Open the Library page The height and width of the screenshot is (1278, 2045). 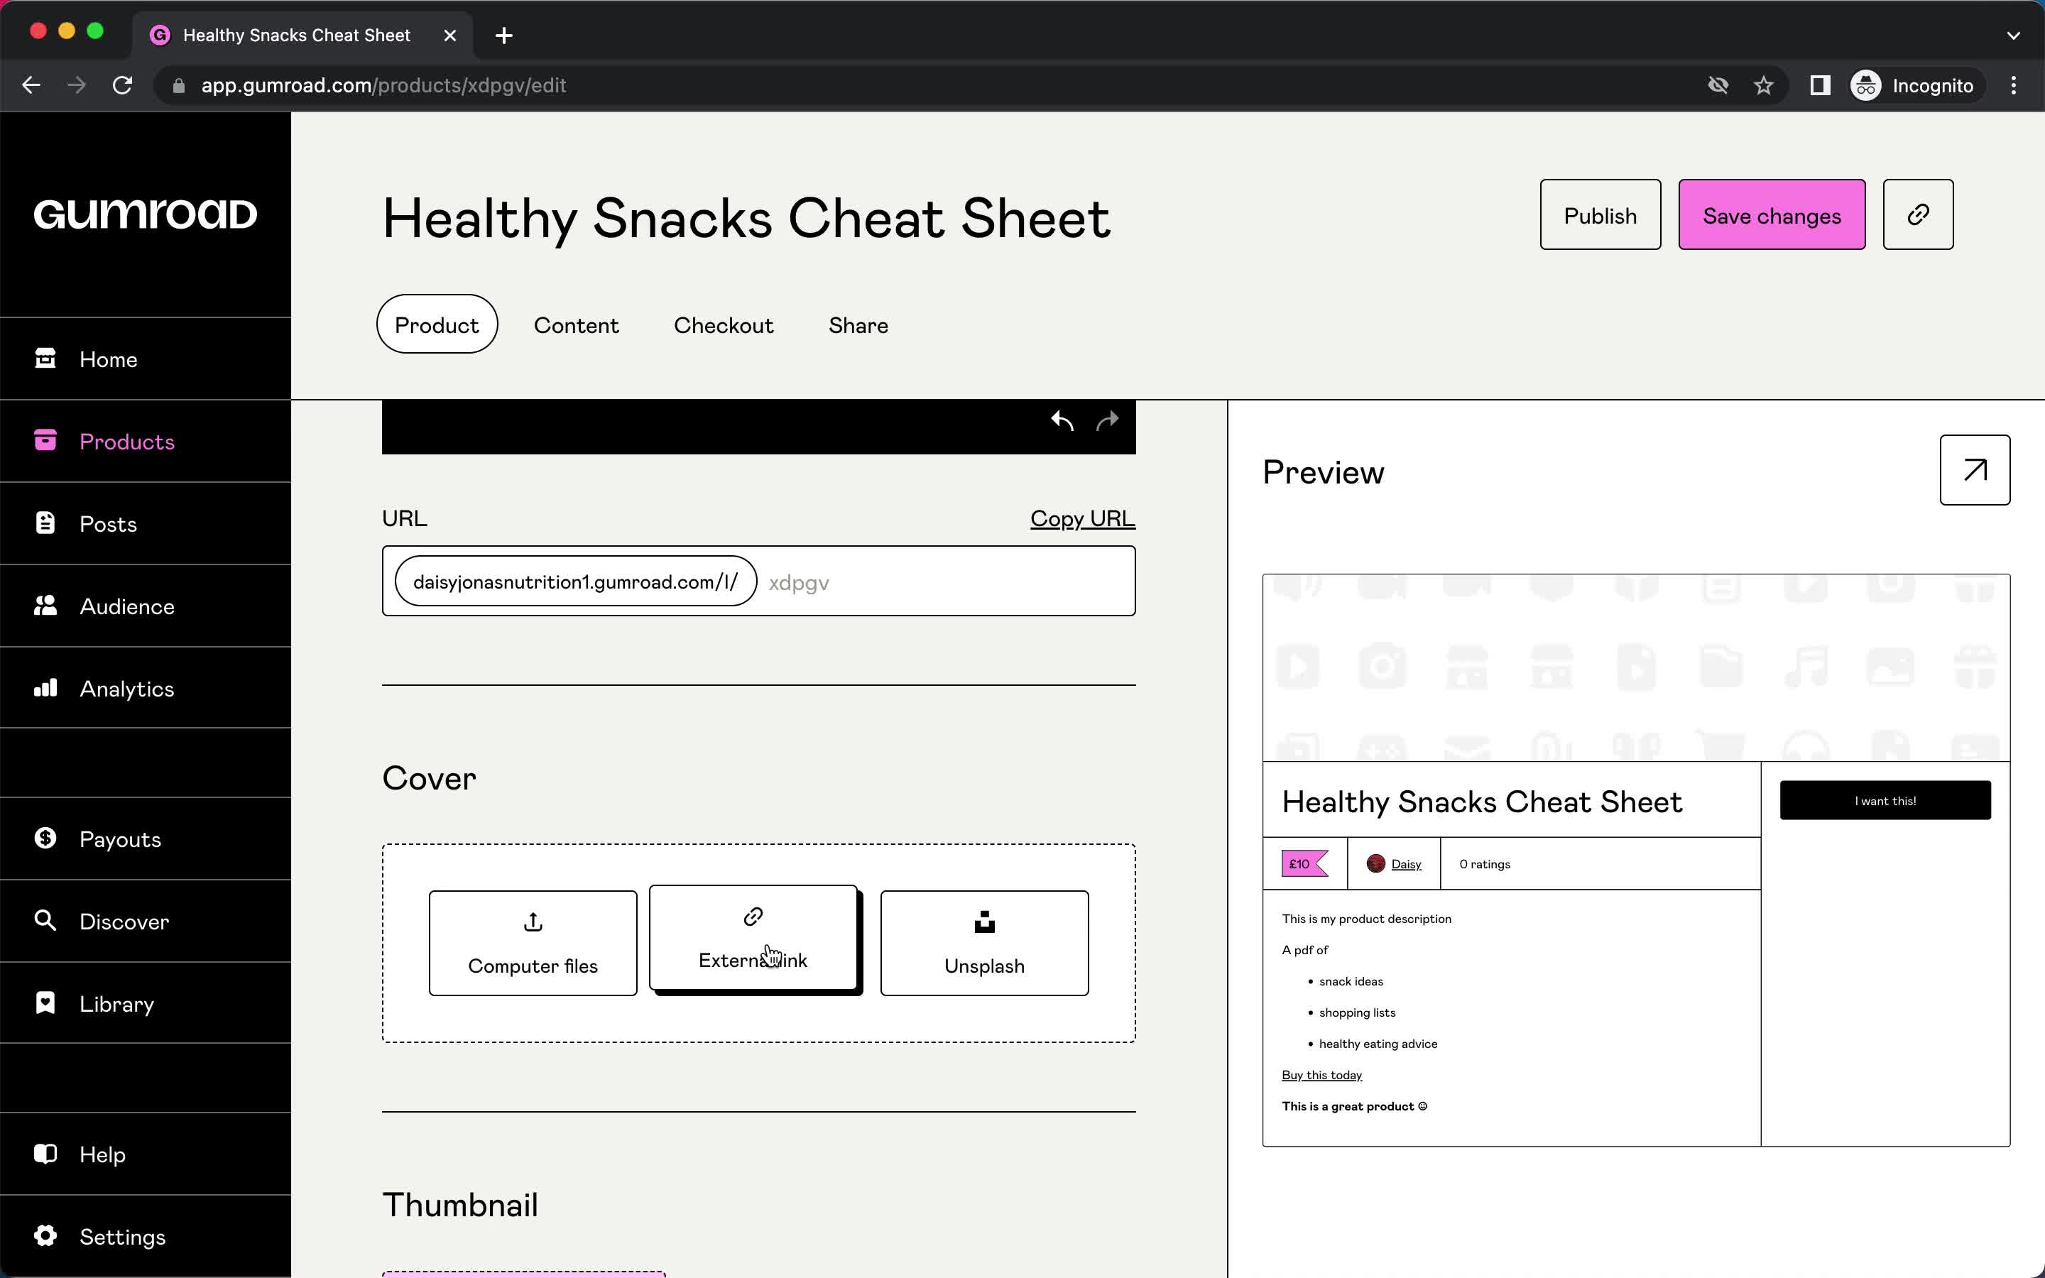[146, 1003]
